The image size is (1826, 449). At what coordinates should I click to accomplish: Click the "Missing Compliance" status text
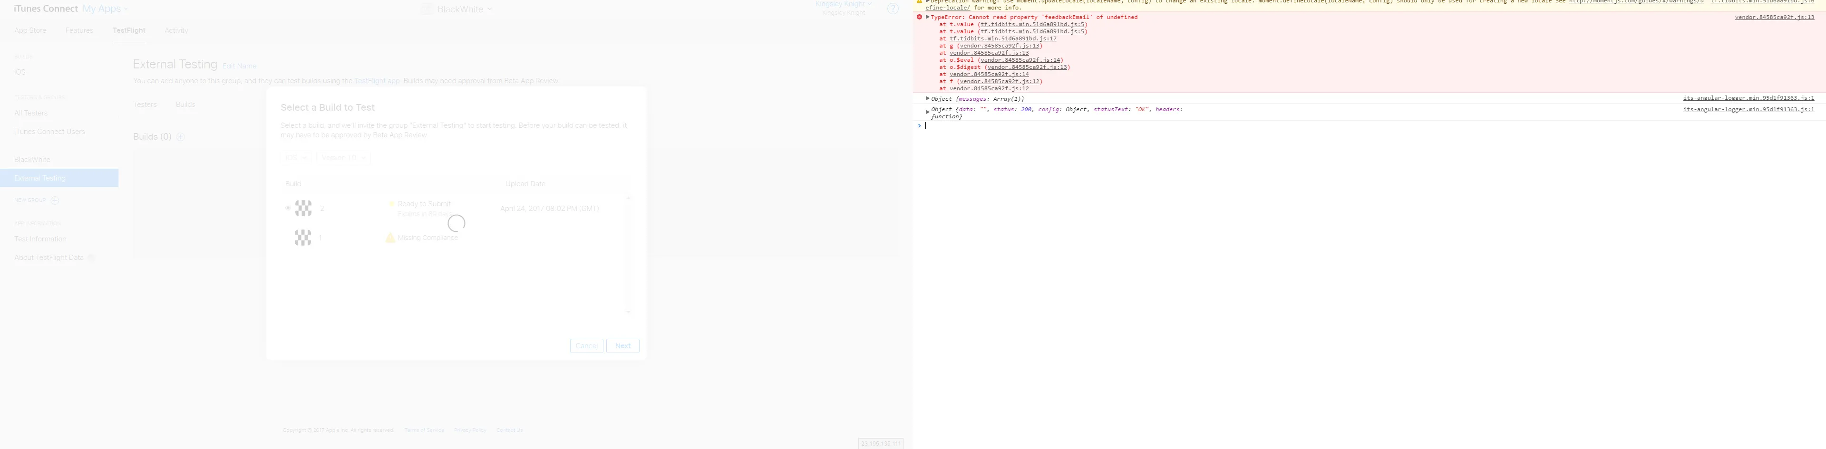point(428,238)
